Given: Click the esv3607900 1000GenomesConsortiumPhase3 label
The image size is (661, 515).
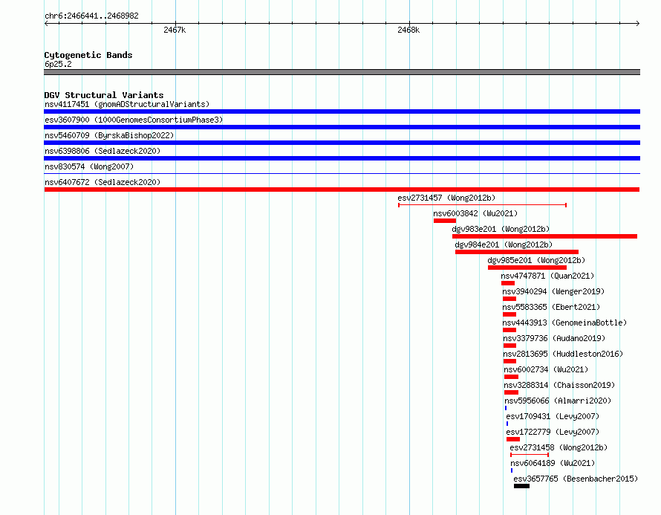Looking at the screenshot, I should point(134,120).
